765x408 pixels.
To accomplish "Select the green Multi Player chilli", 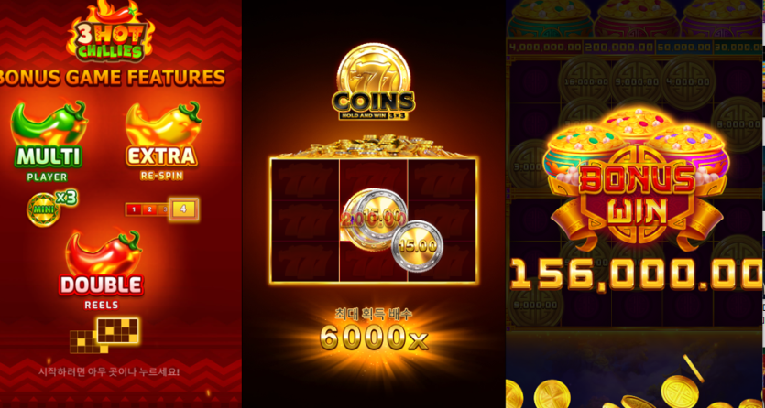I will [49, 123].
